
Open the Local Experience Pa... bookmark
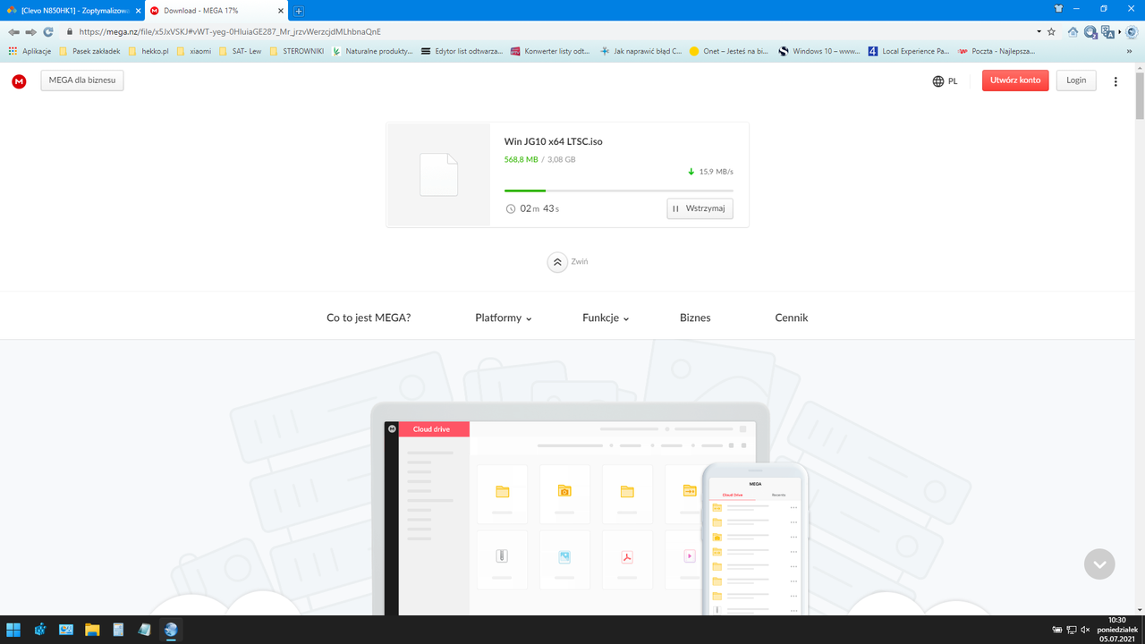click(909, 51)
